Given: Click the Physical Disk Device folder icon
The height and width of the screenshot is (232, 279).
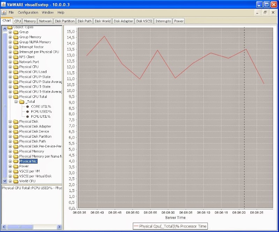Looking at the screenshot, I should 16,132.
